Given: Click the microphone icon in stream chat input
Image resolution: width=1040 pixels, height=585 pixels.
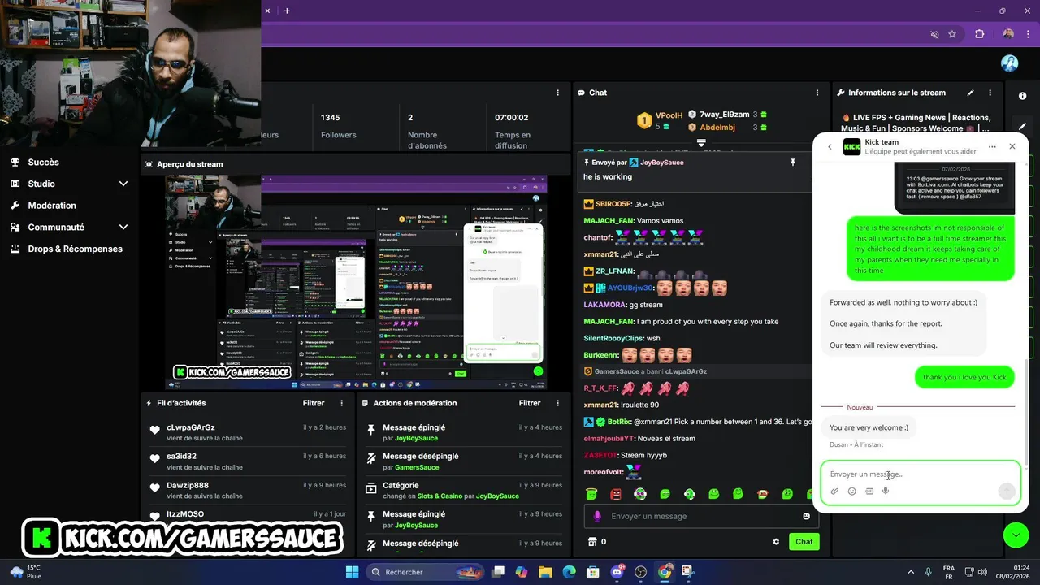Looking at the screenshot, I should pos(597,516).
